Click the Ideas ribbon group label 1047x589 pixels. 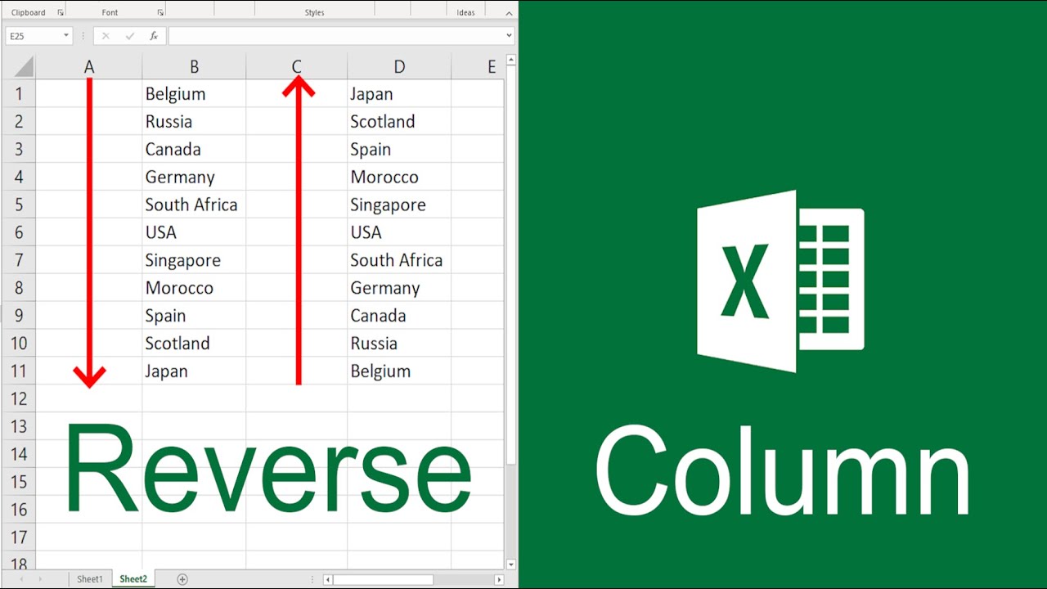pos(466,13)
